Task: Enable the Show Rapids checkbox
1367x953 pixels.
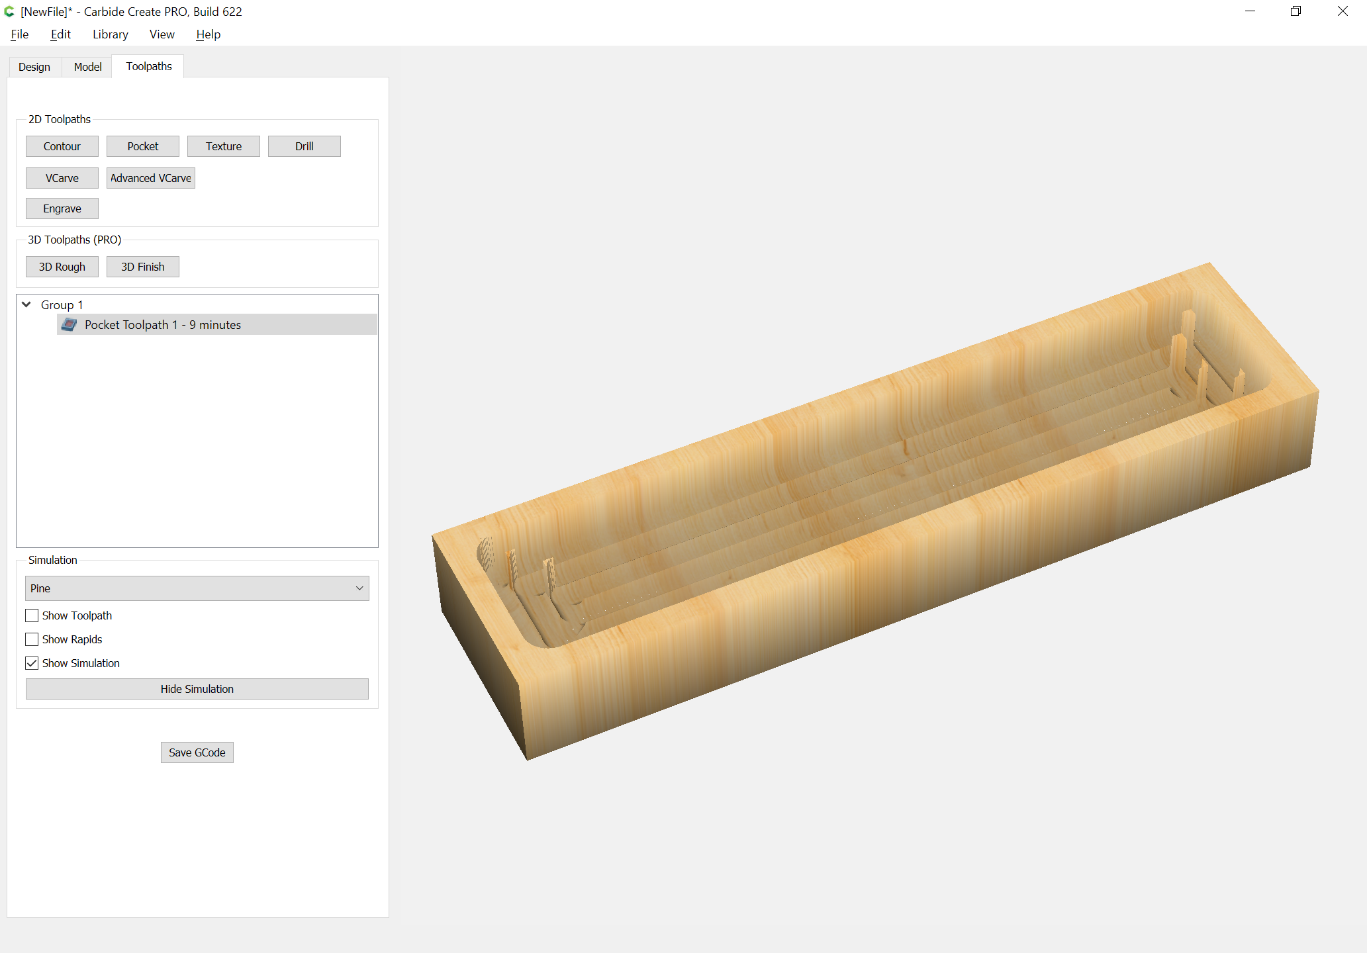Action: click(x=32, y=639)
